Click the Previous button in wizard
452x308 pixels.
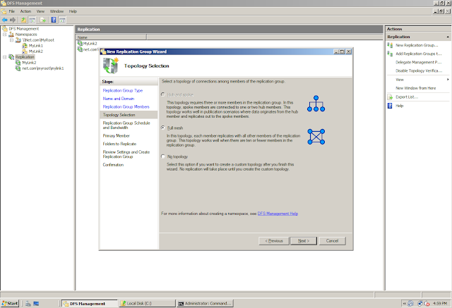pos(274,241)
